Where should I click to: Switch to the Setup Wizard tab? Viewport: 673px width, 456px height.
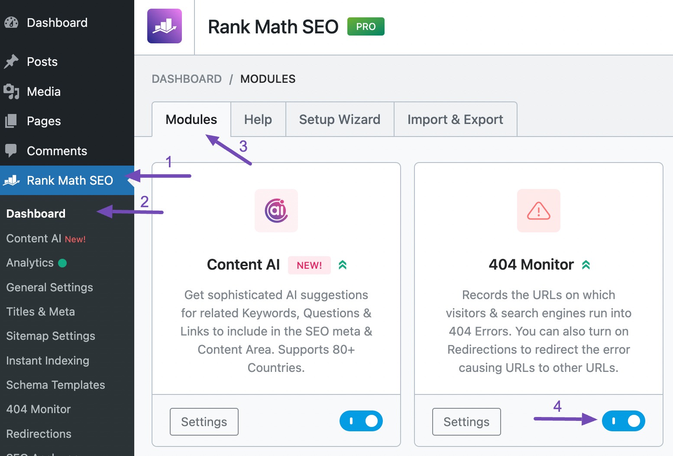tap(339, 119)
